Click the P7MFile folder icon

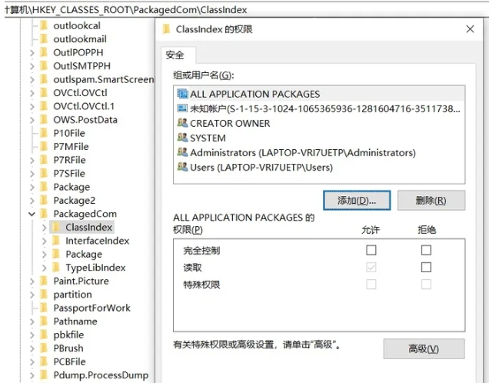[x=45, y=146]
